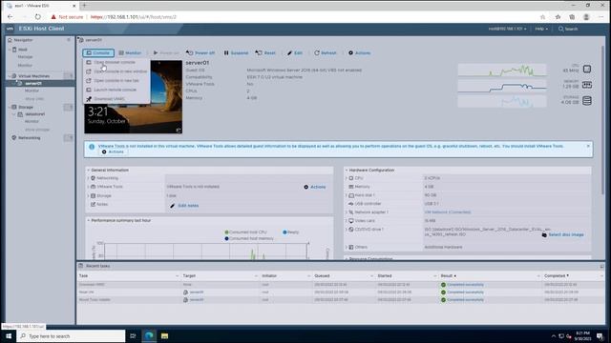611x343 pixels.
Task: Open Networking in Navigator
Action: [x=30, y=137]
